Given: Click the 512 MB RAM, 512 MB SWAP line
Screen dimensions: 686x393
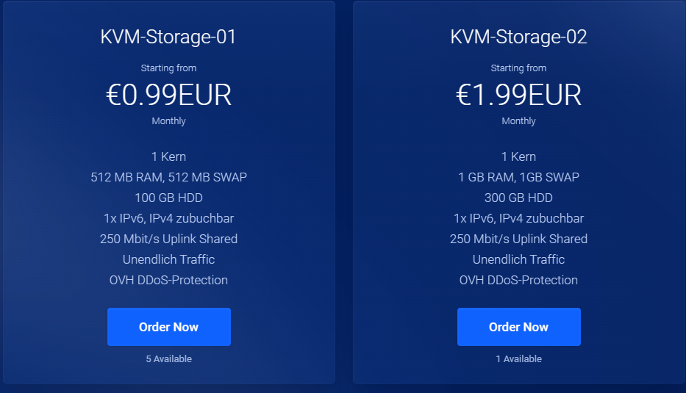Looking at the screenshot, I should tap(168, 177).
